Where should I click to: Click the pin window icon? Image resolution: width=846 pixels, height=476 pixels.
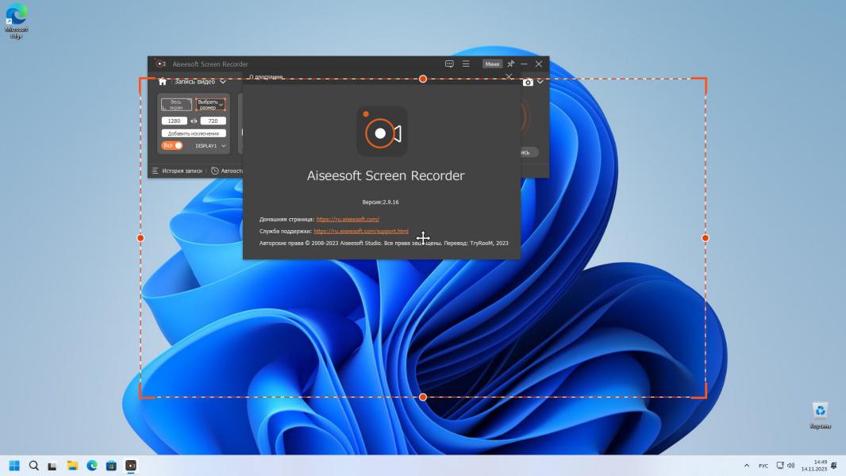[x=510, y=63]
